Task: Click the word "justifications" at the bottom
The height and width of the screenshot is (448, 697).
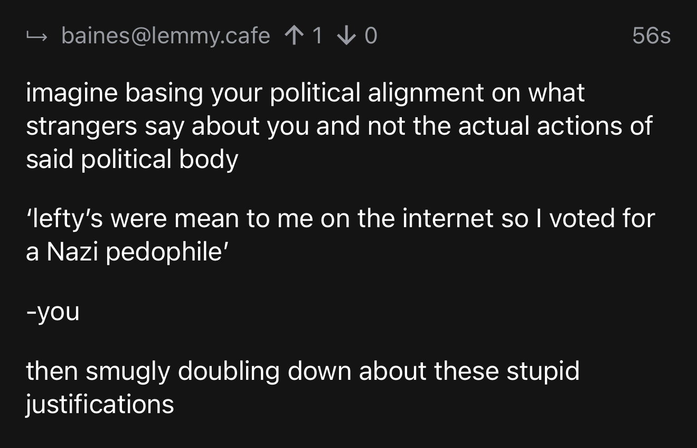Action: [x=100, y=404]
